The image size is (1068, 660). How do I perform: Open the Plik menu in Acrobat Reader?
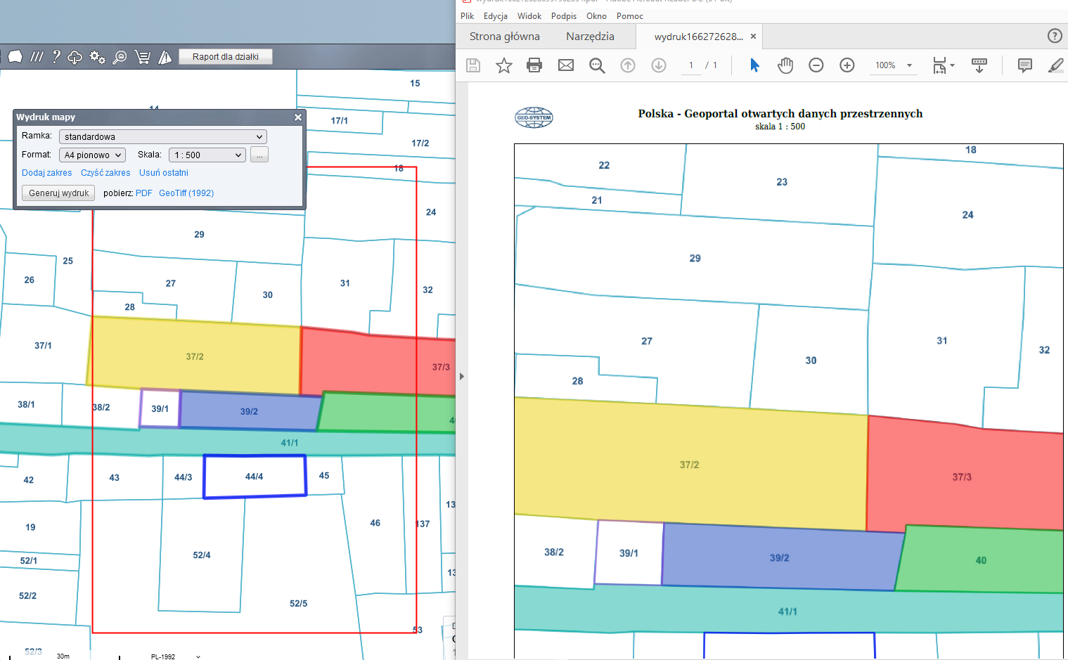click(467, 16)
